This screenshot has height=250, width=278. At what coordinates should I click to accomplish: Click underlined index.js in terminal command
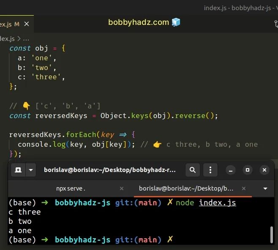217,203
